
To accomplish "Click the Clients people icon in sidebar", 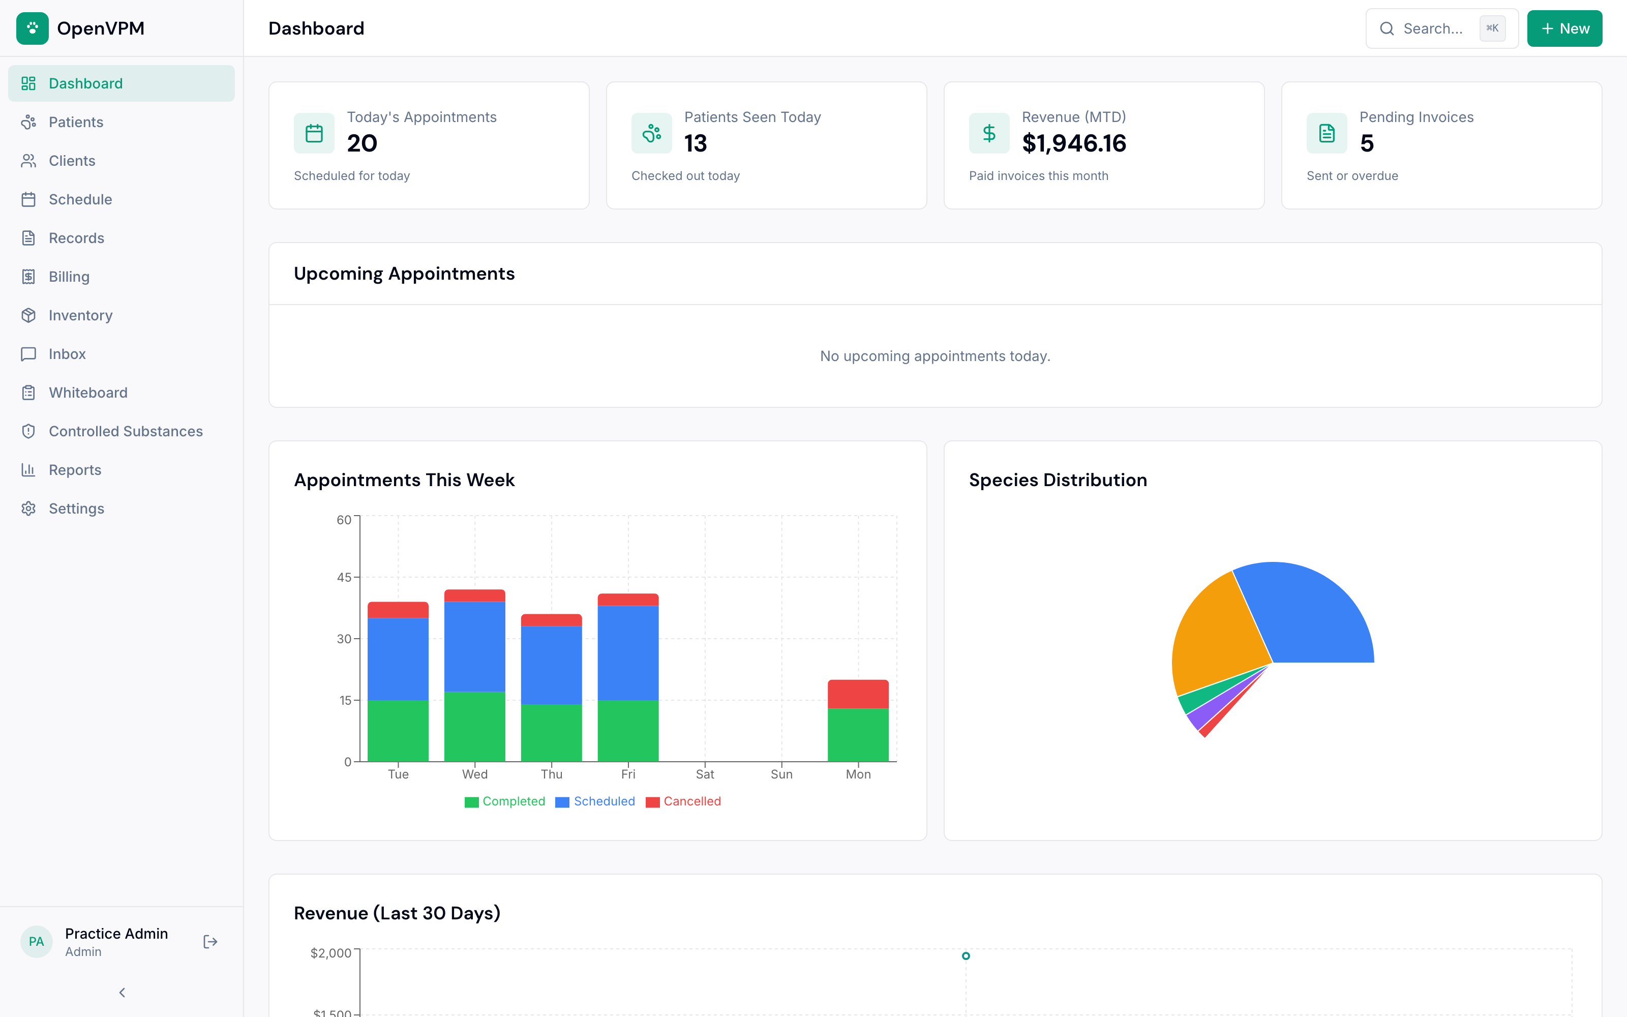I will click(x=28, y=161).
